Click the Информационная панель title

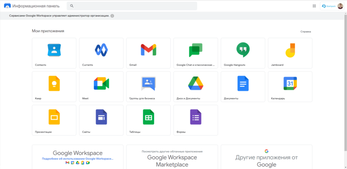[x=36, y=6]
